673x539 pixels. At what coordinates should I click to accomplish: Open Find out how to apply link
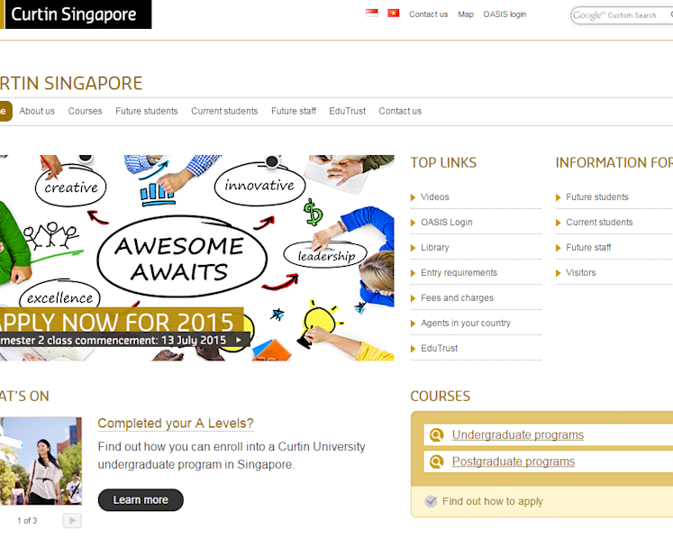click(x=492, y=501)
